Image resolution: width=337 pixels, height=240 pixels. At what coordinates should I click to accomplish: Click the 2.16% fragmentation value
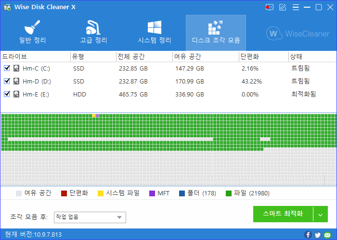click(x=250, y=69)
